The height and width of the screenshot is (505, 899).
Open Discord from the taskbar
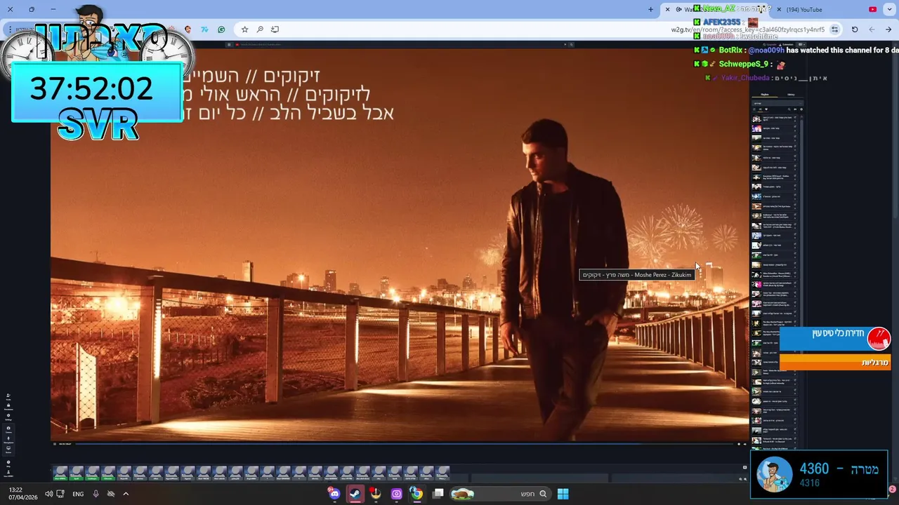coord(334,494)
